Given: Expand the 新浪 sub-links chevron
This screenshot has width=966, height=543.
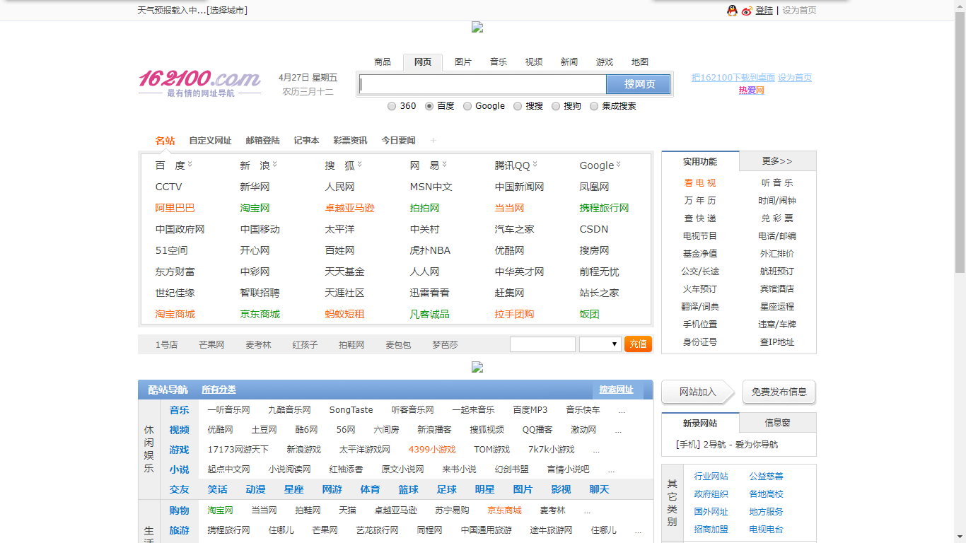Looking at the screenshot, I should (x=275, y=165).
